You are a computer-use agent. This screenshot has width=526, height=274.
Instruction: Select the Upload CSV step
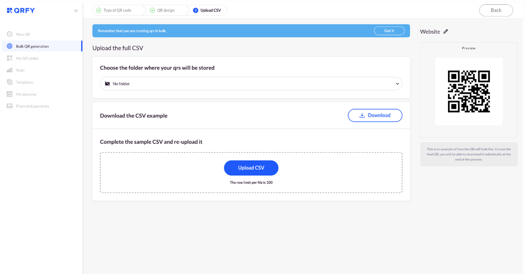coord(206,10)
